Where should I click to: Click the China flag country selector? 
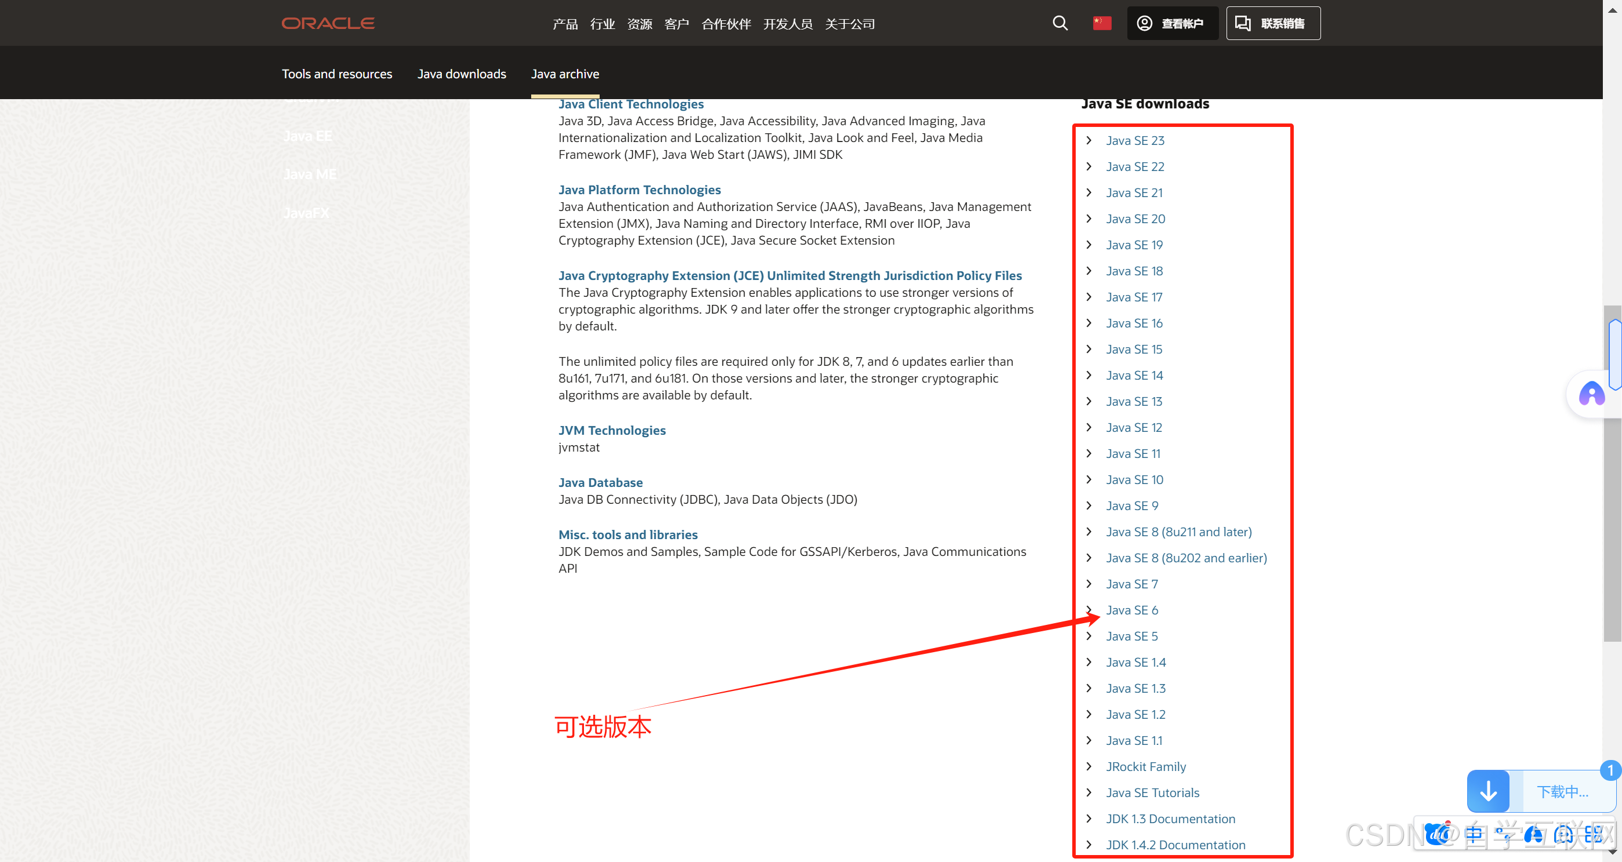pos(1102,23)
